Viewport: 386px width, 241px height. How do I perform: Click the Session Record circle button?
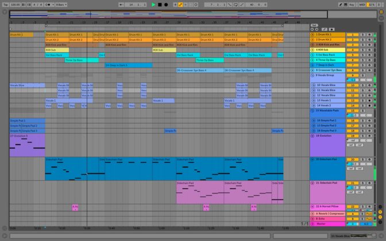click(x=196, y=5)
